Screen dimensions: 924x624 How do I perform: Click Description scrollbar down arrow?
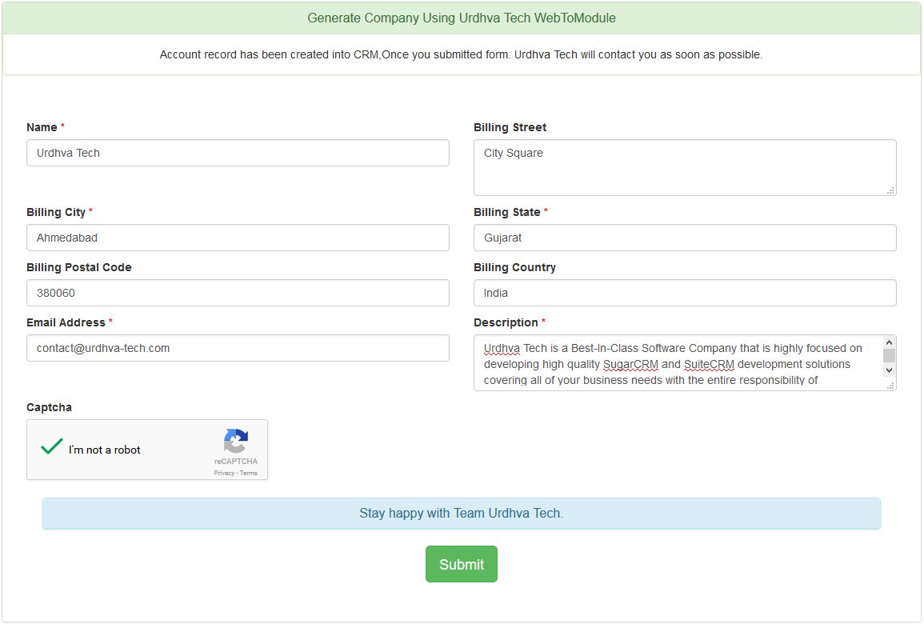890,370
